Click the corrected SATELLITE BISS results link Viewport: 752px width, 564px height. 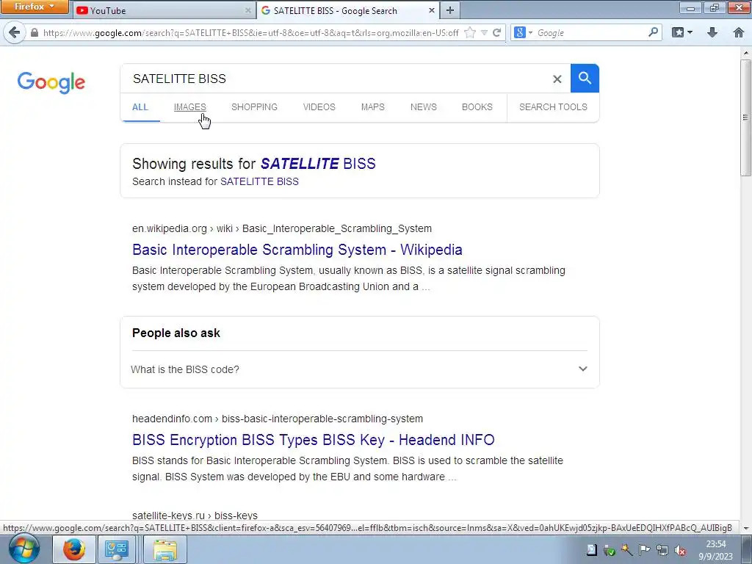coord(318,164)
